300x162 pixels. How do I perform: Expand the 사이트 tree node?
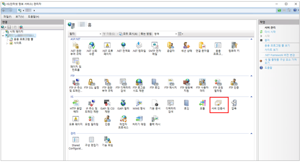point(7,43)
